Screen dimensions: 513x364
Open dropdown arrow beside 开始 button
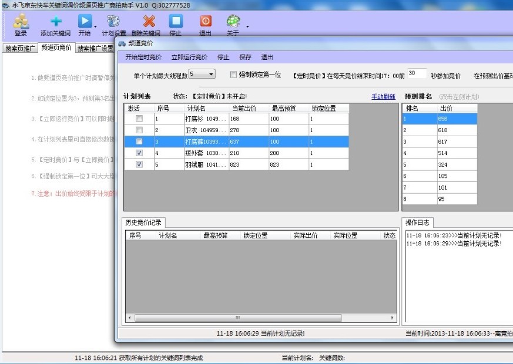pos(95,26)
